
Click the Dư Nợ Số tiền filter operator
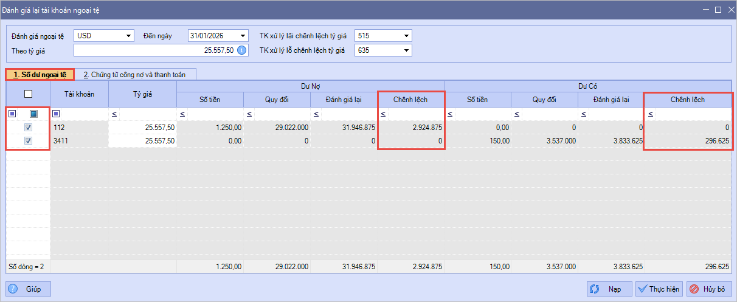(182, 114)
